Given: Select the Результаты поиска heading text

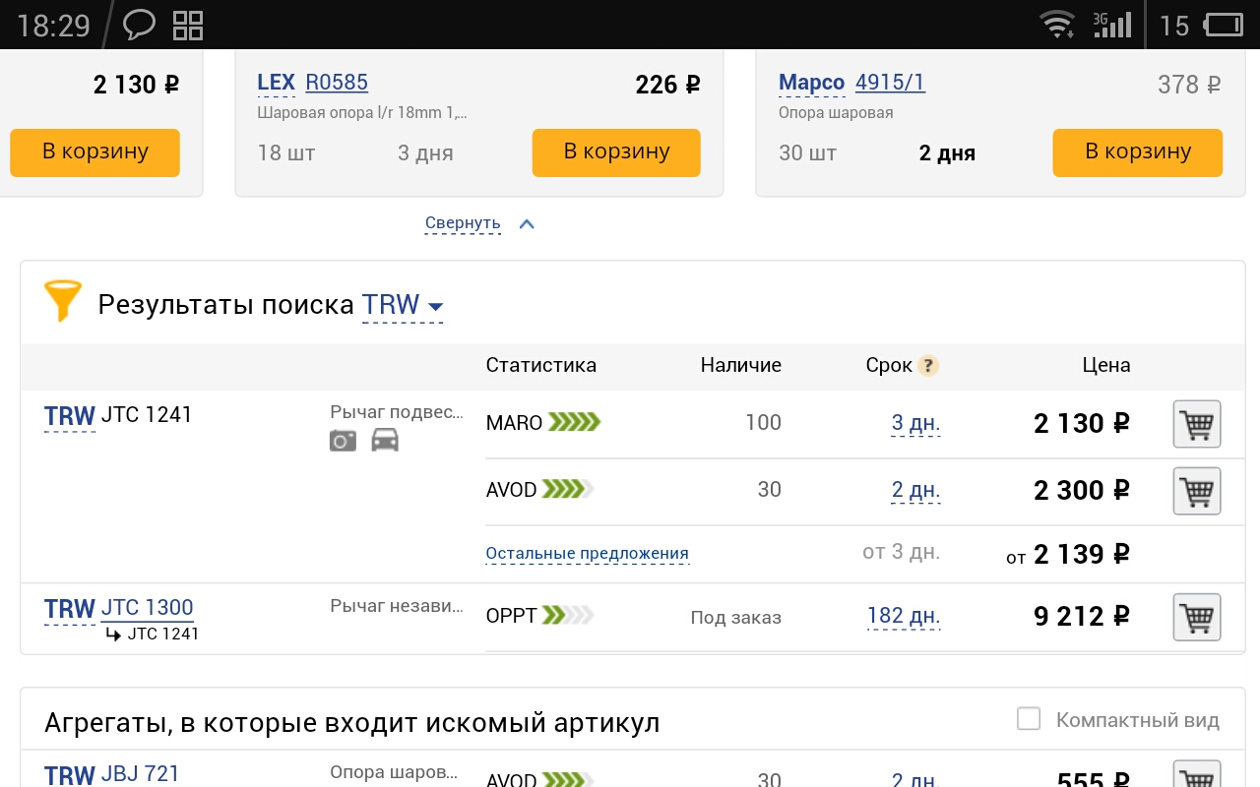Looking at the screenshot, I should [x=225, y=305].
